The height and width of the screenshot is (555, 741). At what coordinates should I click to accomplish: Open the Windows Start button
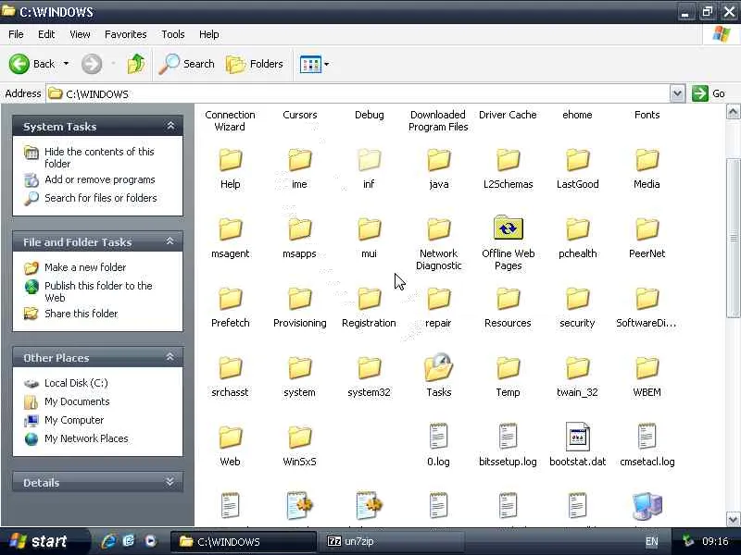pyautogui.click(x=44, y=541)
